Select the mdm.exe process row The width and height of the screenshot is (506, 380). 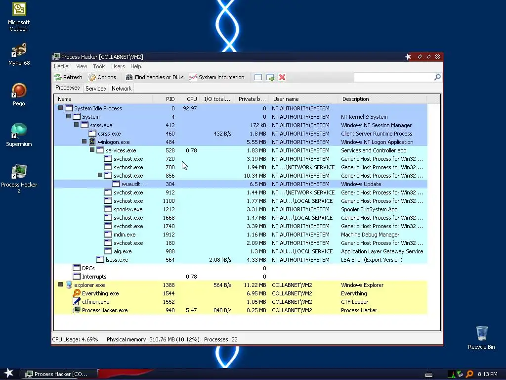(x=241, y=234)
